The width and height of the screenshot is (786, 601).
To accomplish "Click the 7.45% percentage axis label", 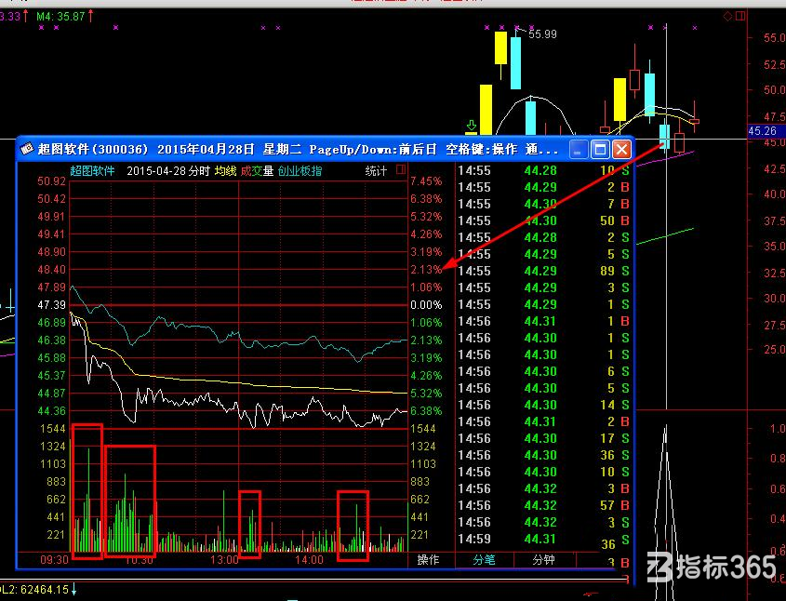I will pyautogui.click(x=426, y=181).
